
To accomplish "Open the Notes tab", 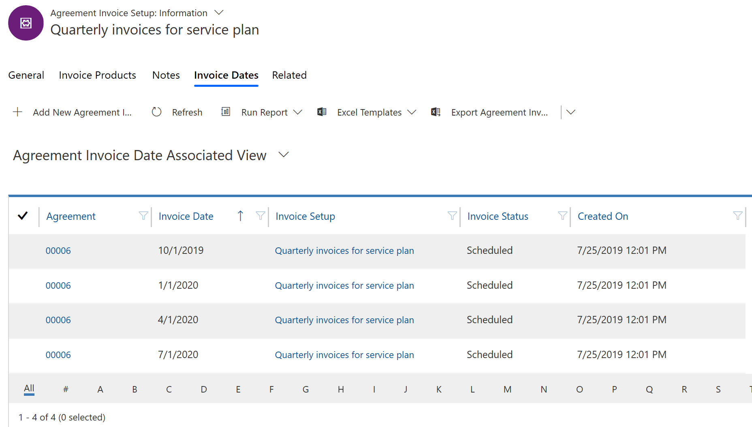I will pyautogui.click(x=166, y=75).
